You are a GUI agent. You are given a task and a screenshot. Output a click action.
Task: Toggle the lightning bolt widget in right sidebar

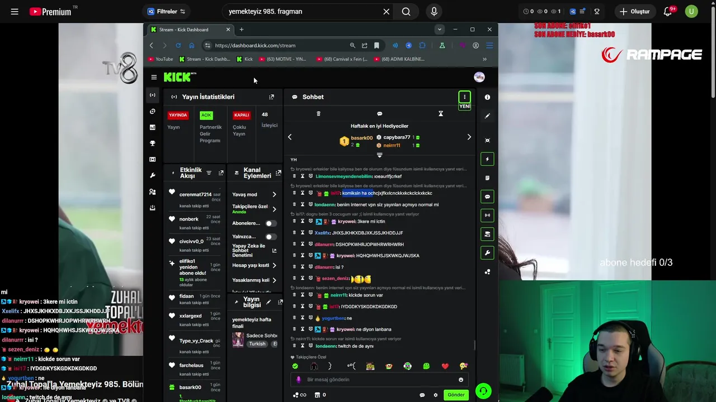coord(487,159)
